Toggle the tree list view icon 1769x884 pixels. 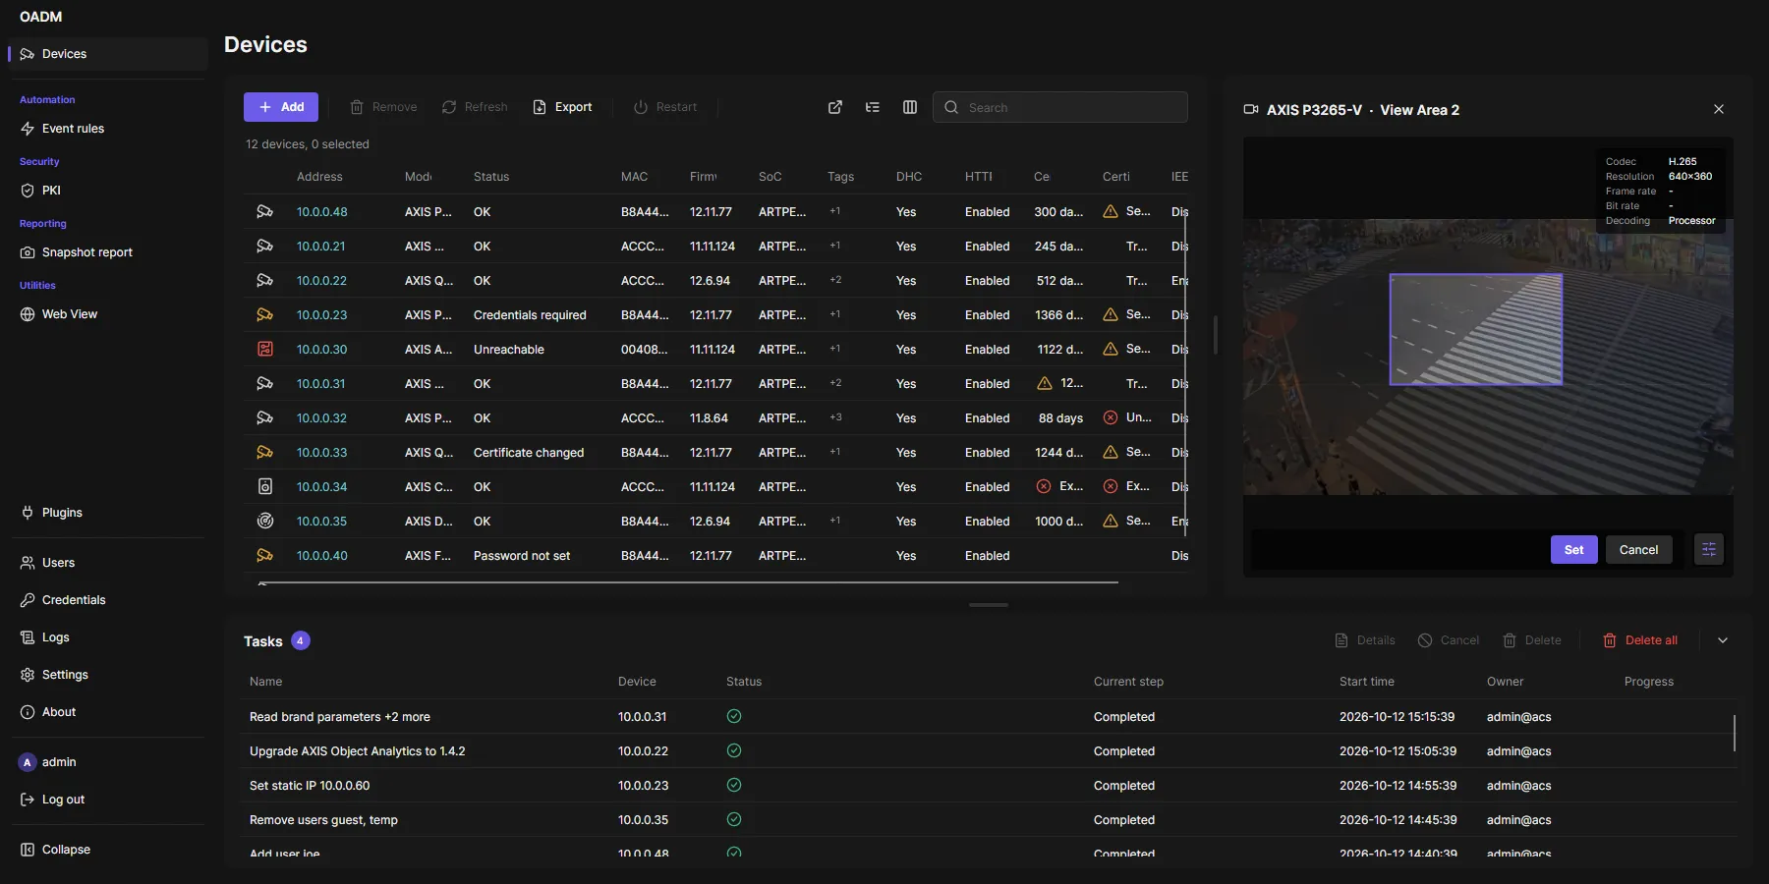coord(873,107)
